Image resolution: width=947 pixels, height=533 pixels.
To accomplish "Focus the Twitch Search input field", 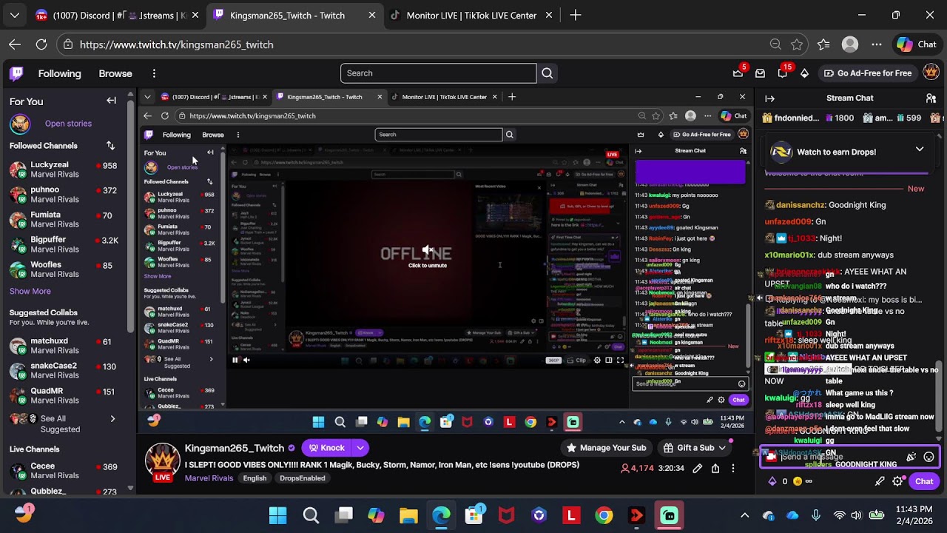I will point(438,73).
